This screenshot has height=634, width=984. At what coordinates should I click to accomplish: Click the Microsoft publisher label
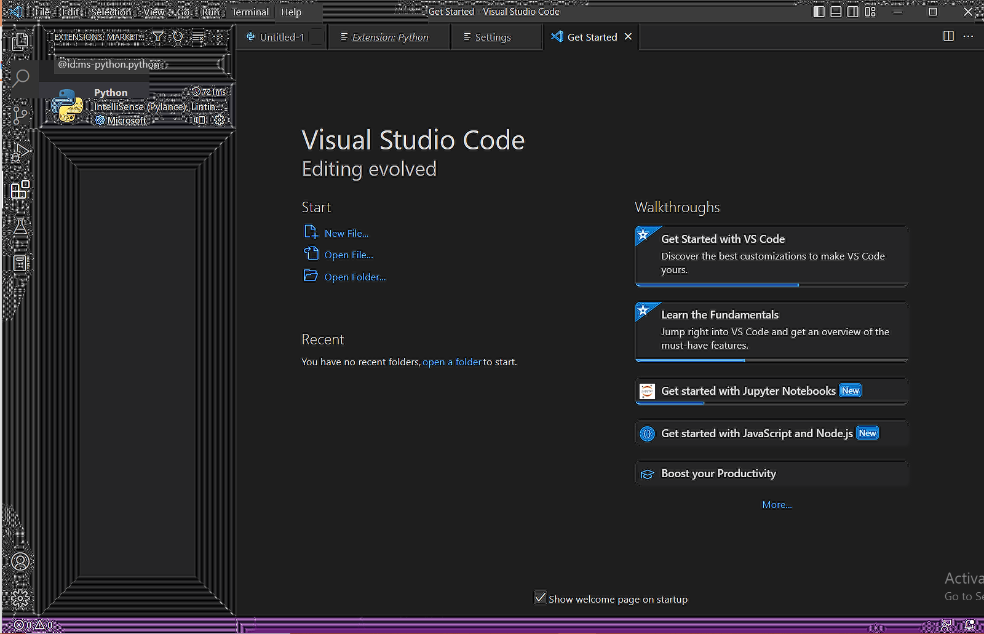click(x=127, y=120)
